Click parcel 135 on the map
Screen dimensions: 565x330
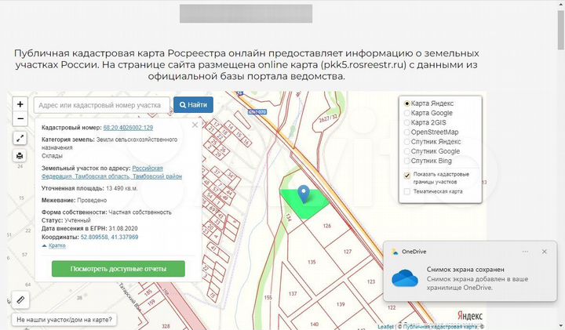pos(312,262)
